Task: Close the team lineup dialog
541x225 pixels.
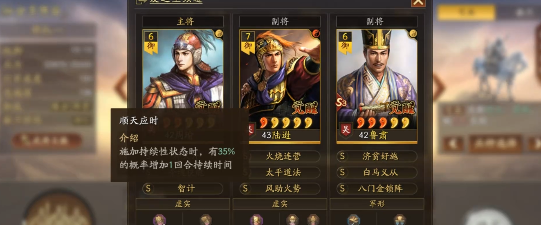Action: point(418,2)
